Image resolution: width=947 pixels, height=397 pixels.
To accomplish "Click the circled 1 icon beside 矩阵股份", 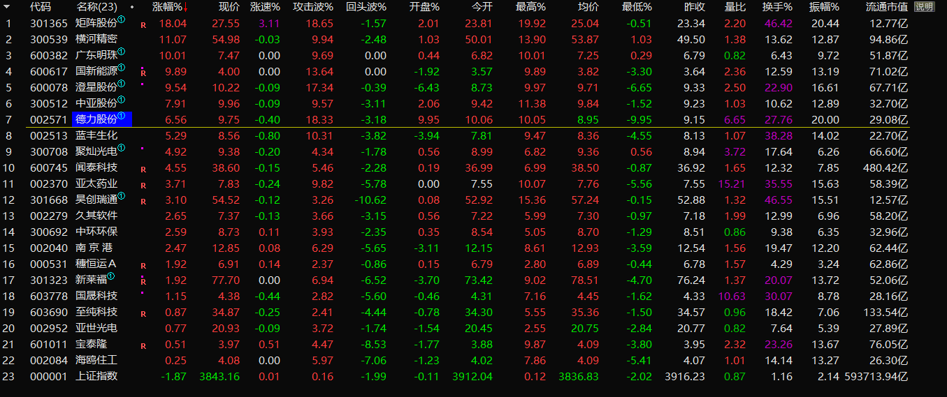I will pos(122,20).
